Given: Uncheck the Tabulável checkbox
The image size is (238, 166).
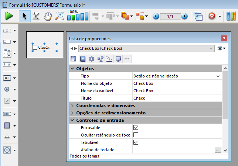Looking at the screenshot, I should [136, 142].
